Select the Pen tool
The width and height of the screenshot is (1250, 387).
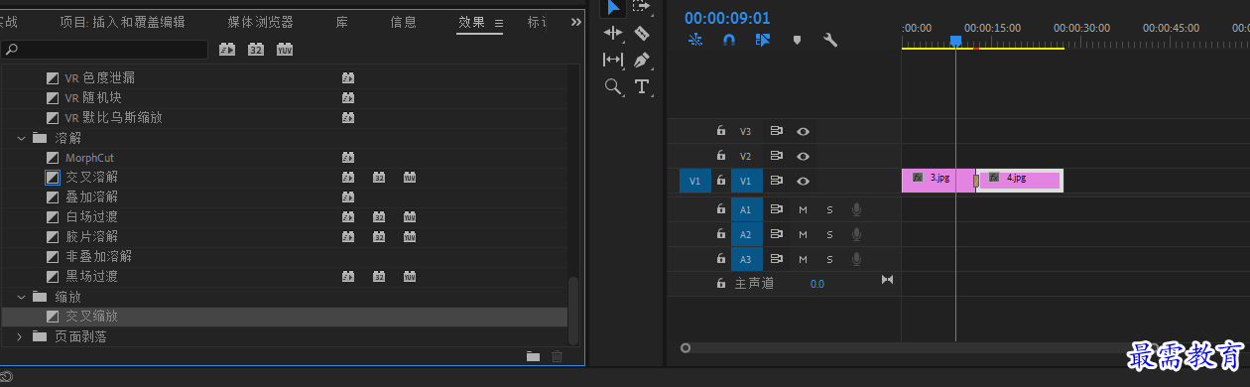(642, 60)
